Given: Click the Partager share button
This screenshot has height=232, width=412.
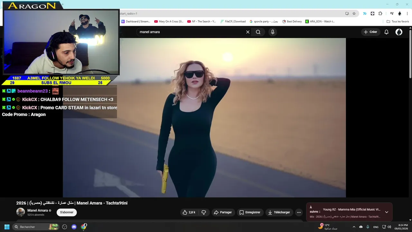Looking at the screenshot, I should click(x=223, y=212).
